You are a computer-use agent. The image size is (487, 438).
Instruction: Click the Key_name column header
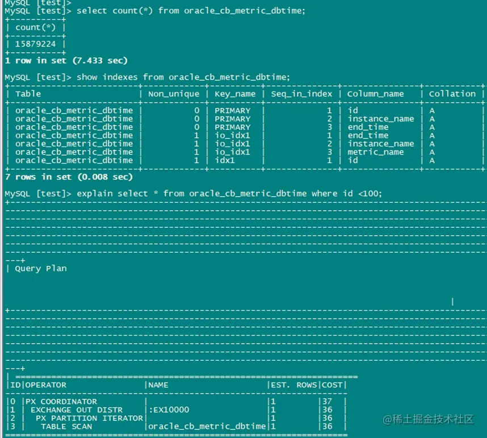pyautogui.click(x=235, y=94)
